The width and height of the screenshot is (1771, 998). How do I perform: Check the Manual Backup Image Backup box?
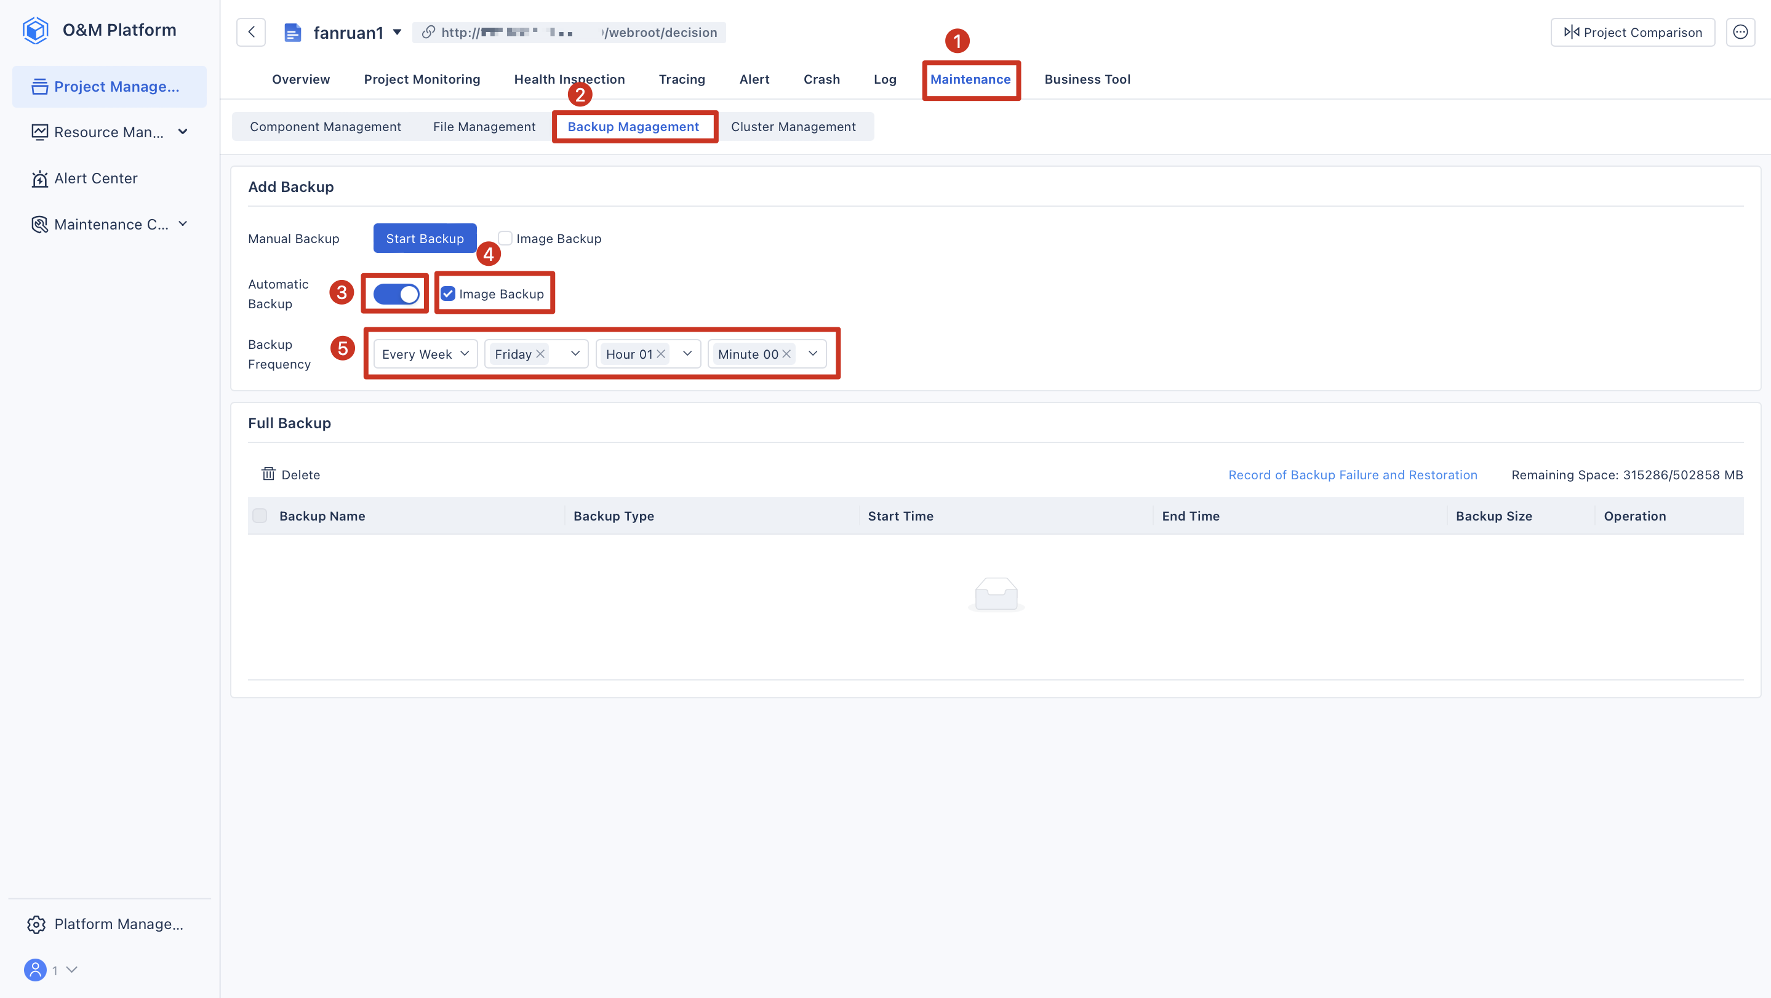[505, 239]
